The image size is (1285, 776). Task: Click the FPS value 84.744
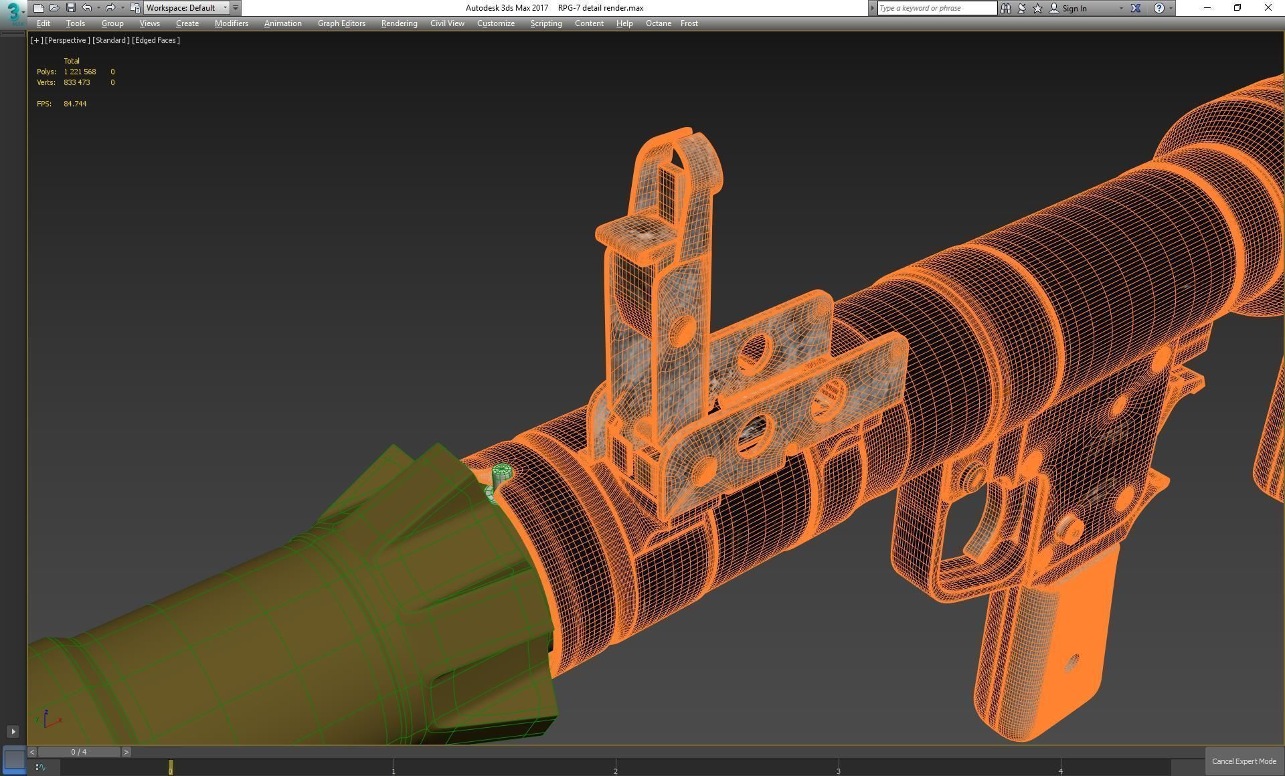coord(75,104)
